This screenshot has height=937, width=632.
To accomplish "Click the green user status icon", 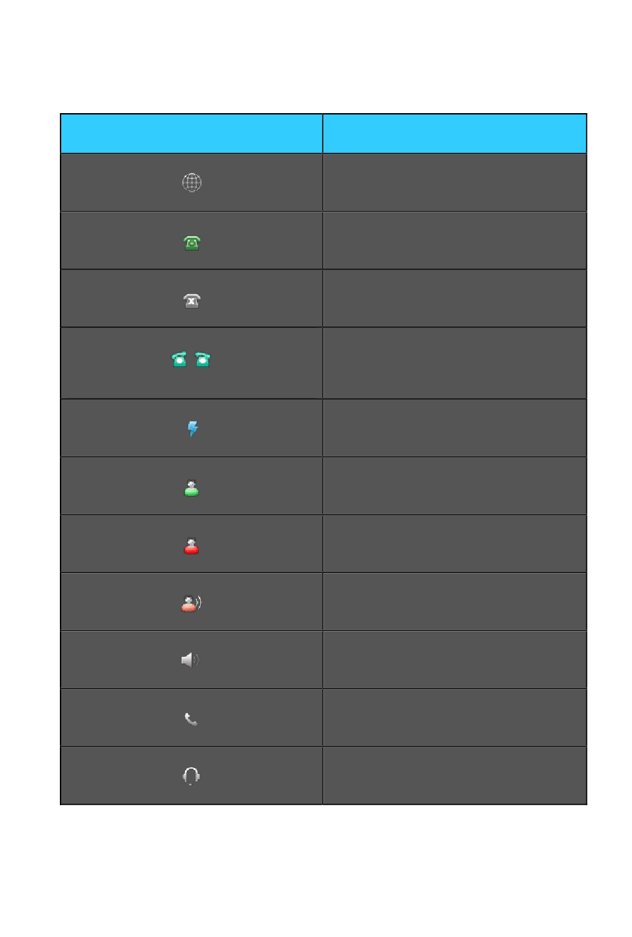I will point(192,488).
